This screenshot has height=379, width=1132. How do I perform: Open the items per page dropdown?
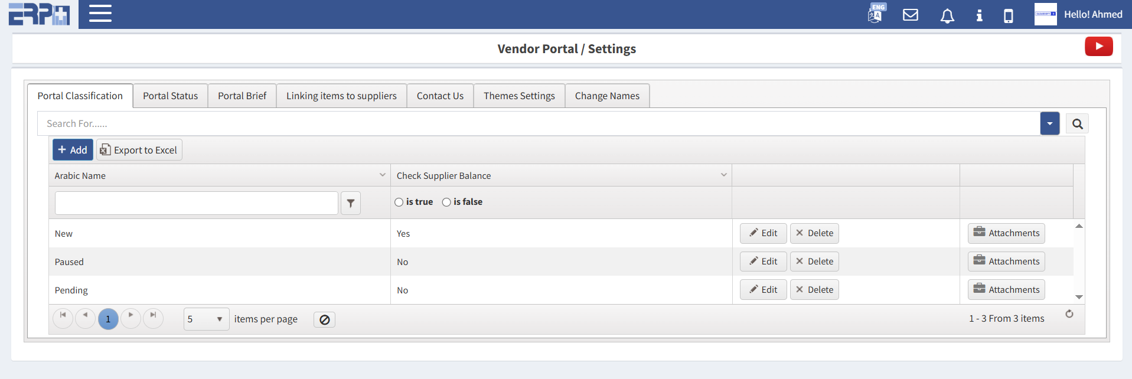click(206, 319)
